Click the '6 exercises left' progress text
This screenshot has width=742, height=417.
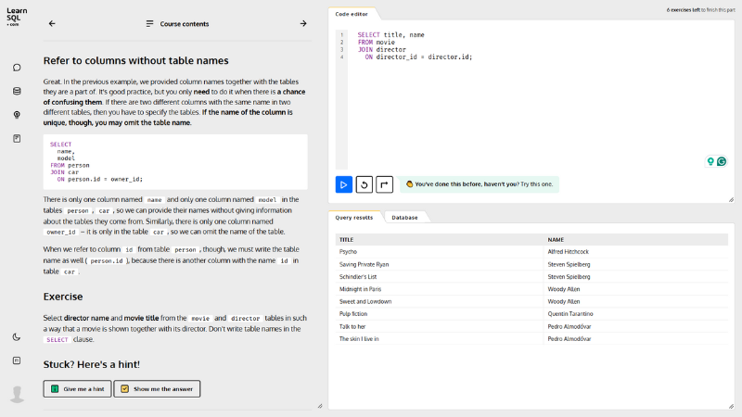click(684, 10)
